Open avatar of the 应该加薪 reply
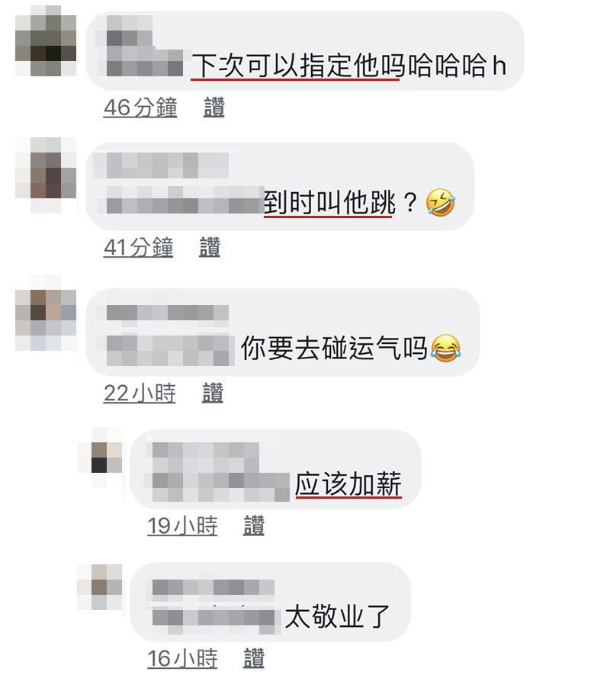This screenshot has width=610, height=681. pyautogui.click(x=100, y=458)
